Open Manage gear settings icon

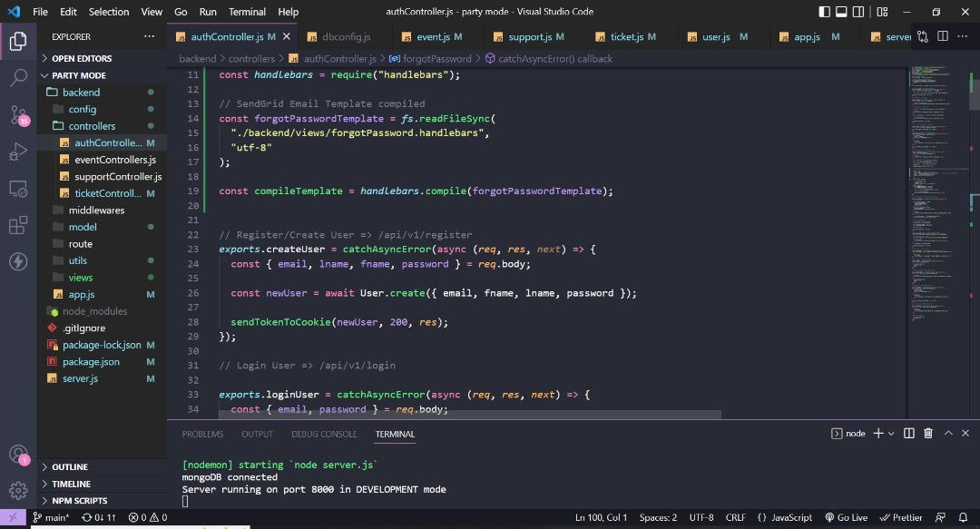pyautogui.click(x=18, y=491)
